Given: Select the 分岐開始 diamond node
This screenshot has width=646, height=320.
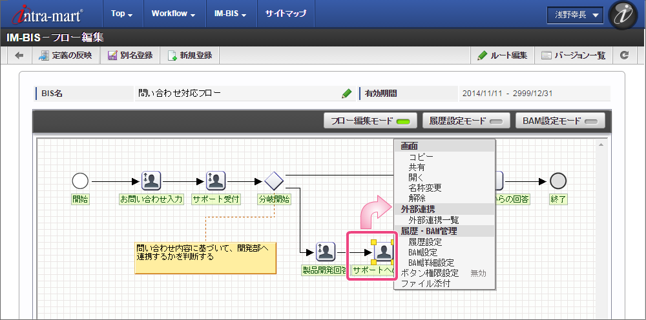Looking at the screenshot, I should pyautogui.click(x=273, y=180).
